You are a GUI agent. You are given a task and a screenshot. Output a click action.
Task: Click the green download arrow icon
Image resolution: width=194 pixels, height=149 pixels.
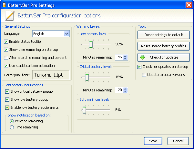(x=142, y=57)
